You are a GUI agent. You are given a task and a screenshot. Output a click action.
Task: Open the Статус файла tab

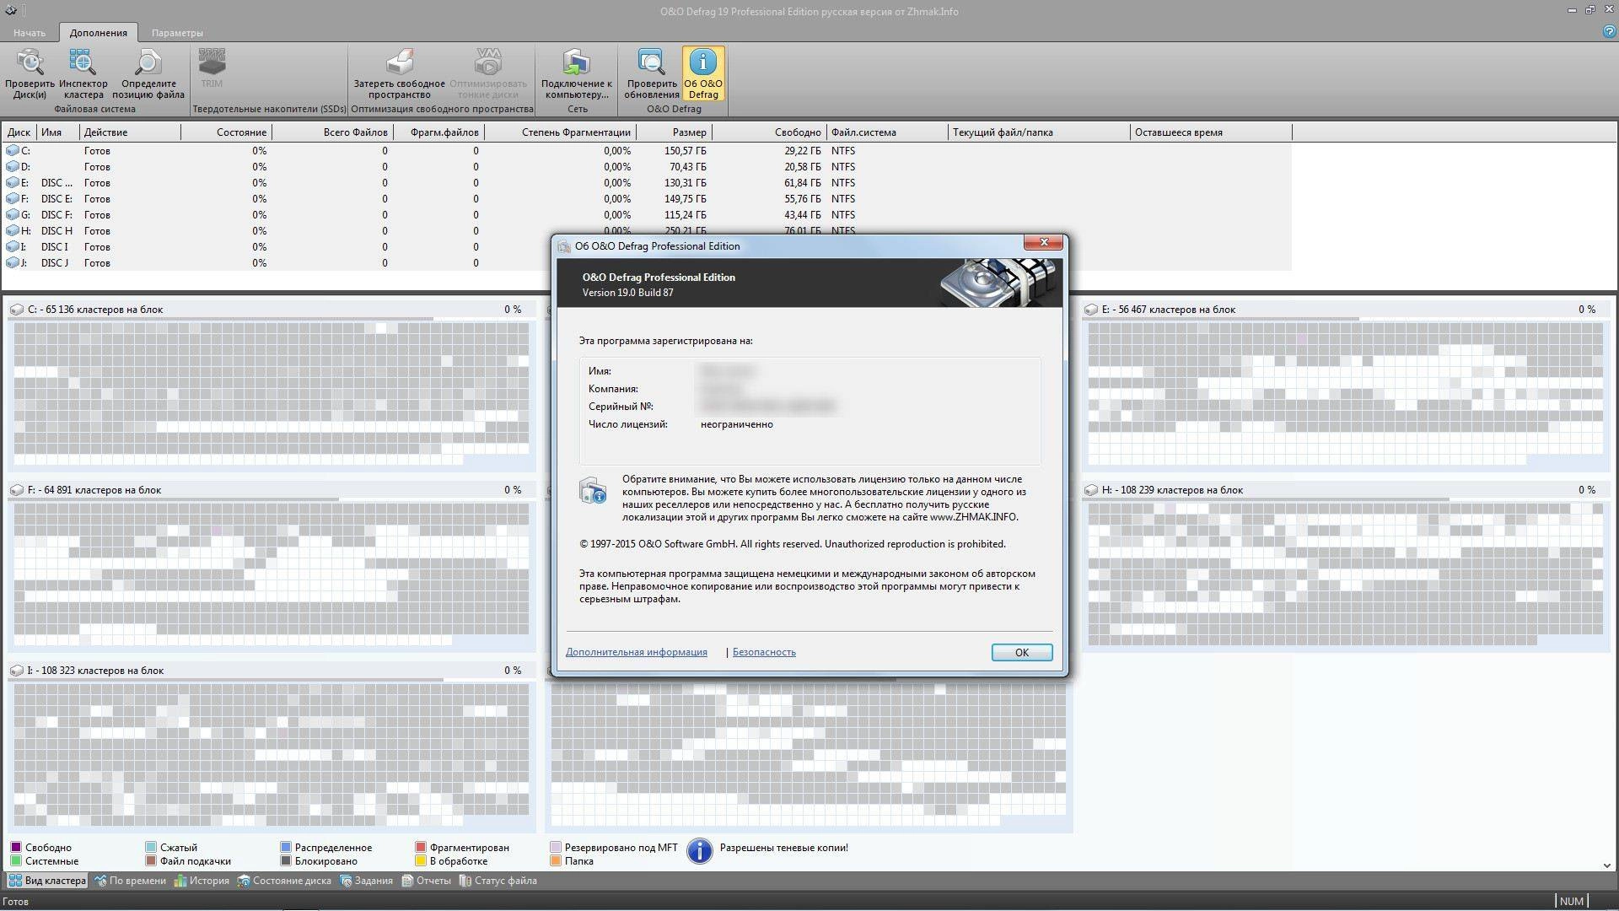498,881
